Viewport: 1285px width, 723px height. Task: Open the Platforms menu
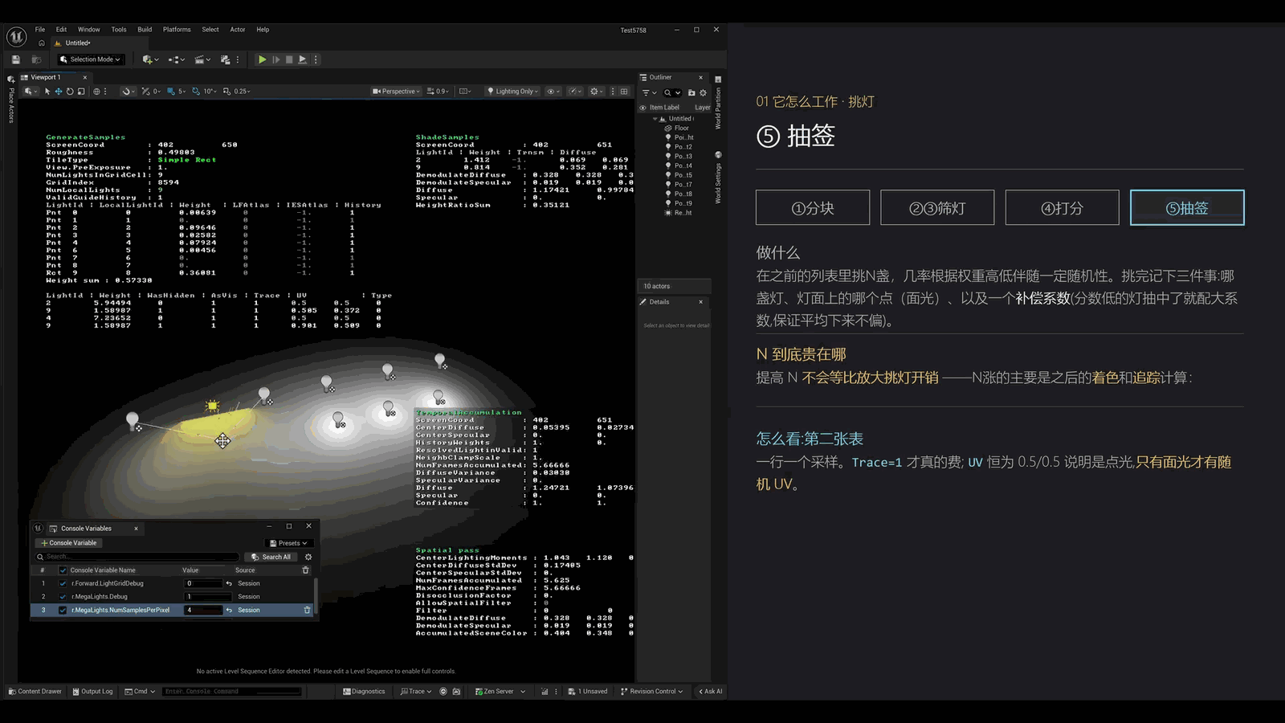pyautogui.click(x=177, y=30)
